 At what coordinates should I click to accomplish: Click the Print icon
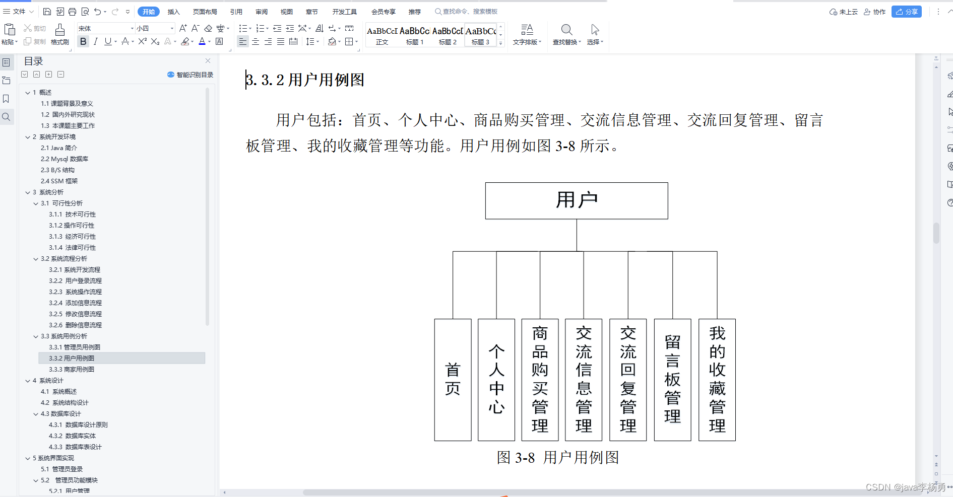pyautogui.click(x=72, y=12)
